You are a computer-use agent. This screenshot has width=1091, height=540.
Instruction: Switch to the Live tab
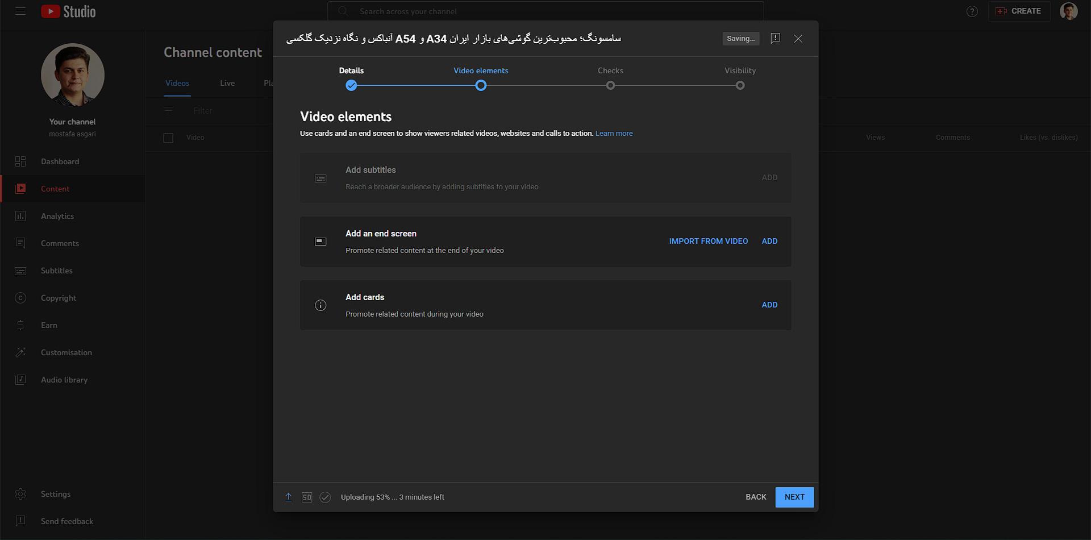point(227,83)
